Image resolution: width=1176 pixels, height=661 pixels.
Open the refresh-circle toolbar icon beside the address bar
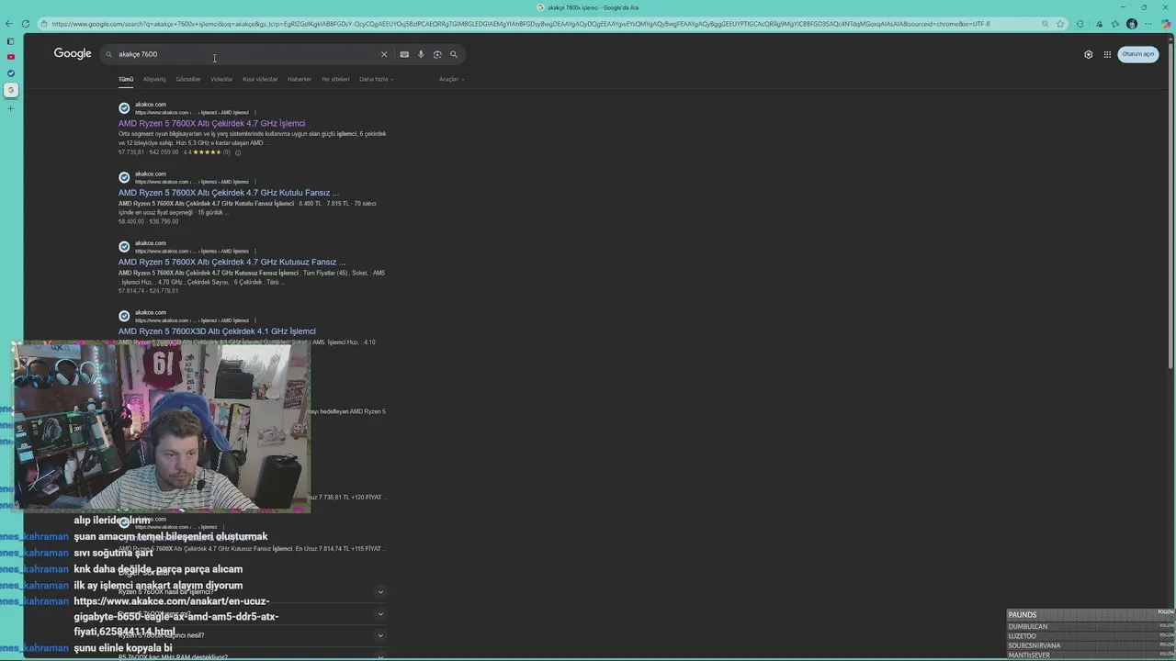(1080, 24)
